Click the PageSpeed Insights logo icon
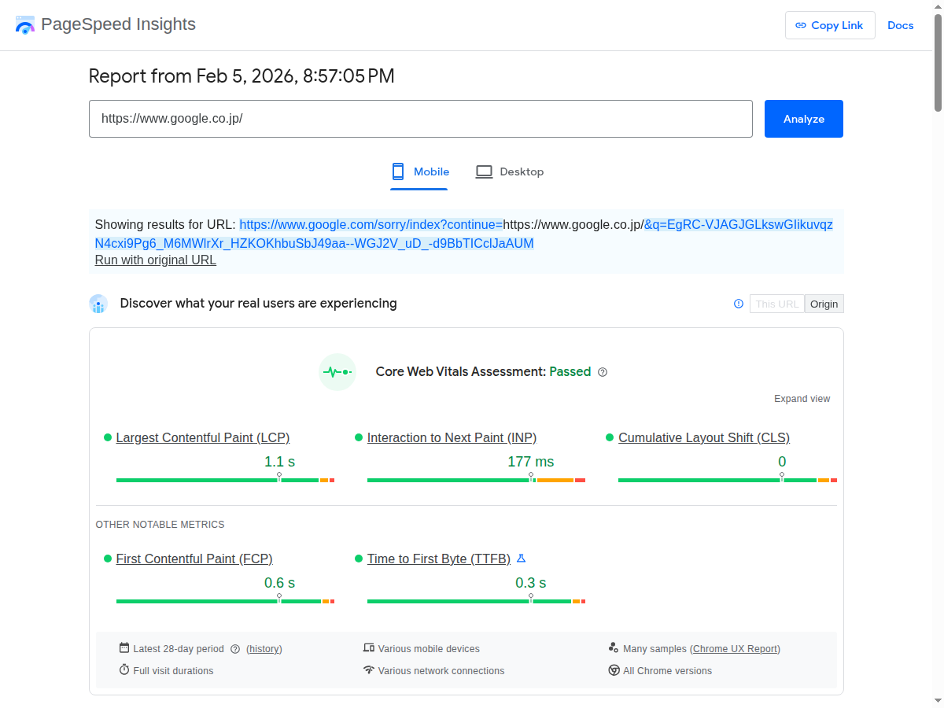The height and width of the screenshot is (708, 944). 24,24
